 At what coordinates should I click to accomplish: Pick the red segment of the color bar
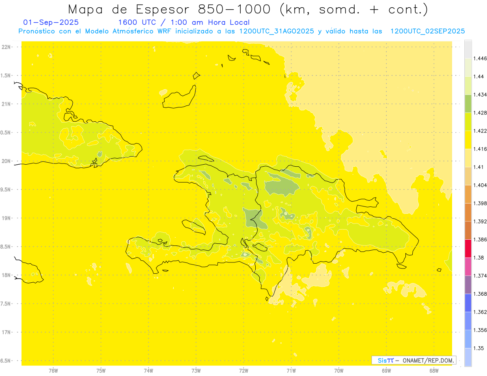pyautogui.click(x=468, y=248)
